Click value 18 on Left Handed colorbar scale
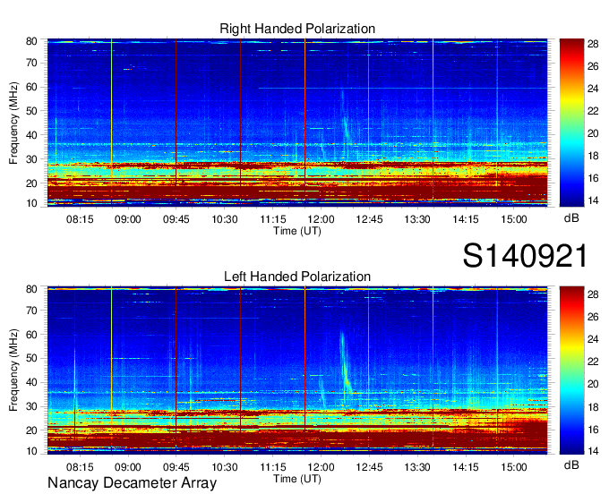Viewport: 609px width, 494px height. coord(593,406)
